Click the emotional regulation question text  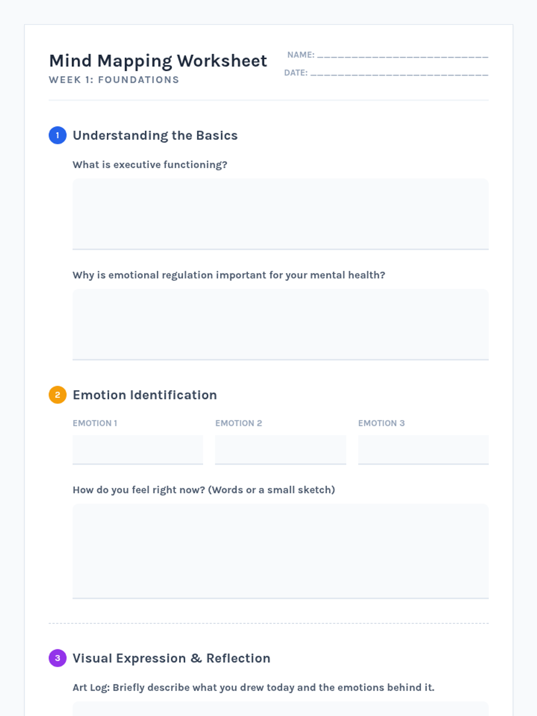coord(229,275)
